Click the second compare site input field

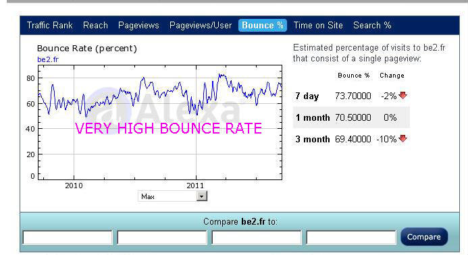click(162, 237)
